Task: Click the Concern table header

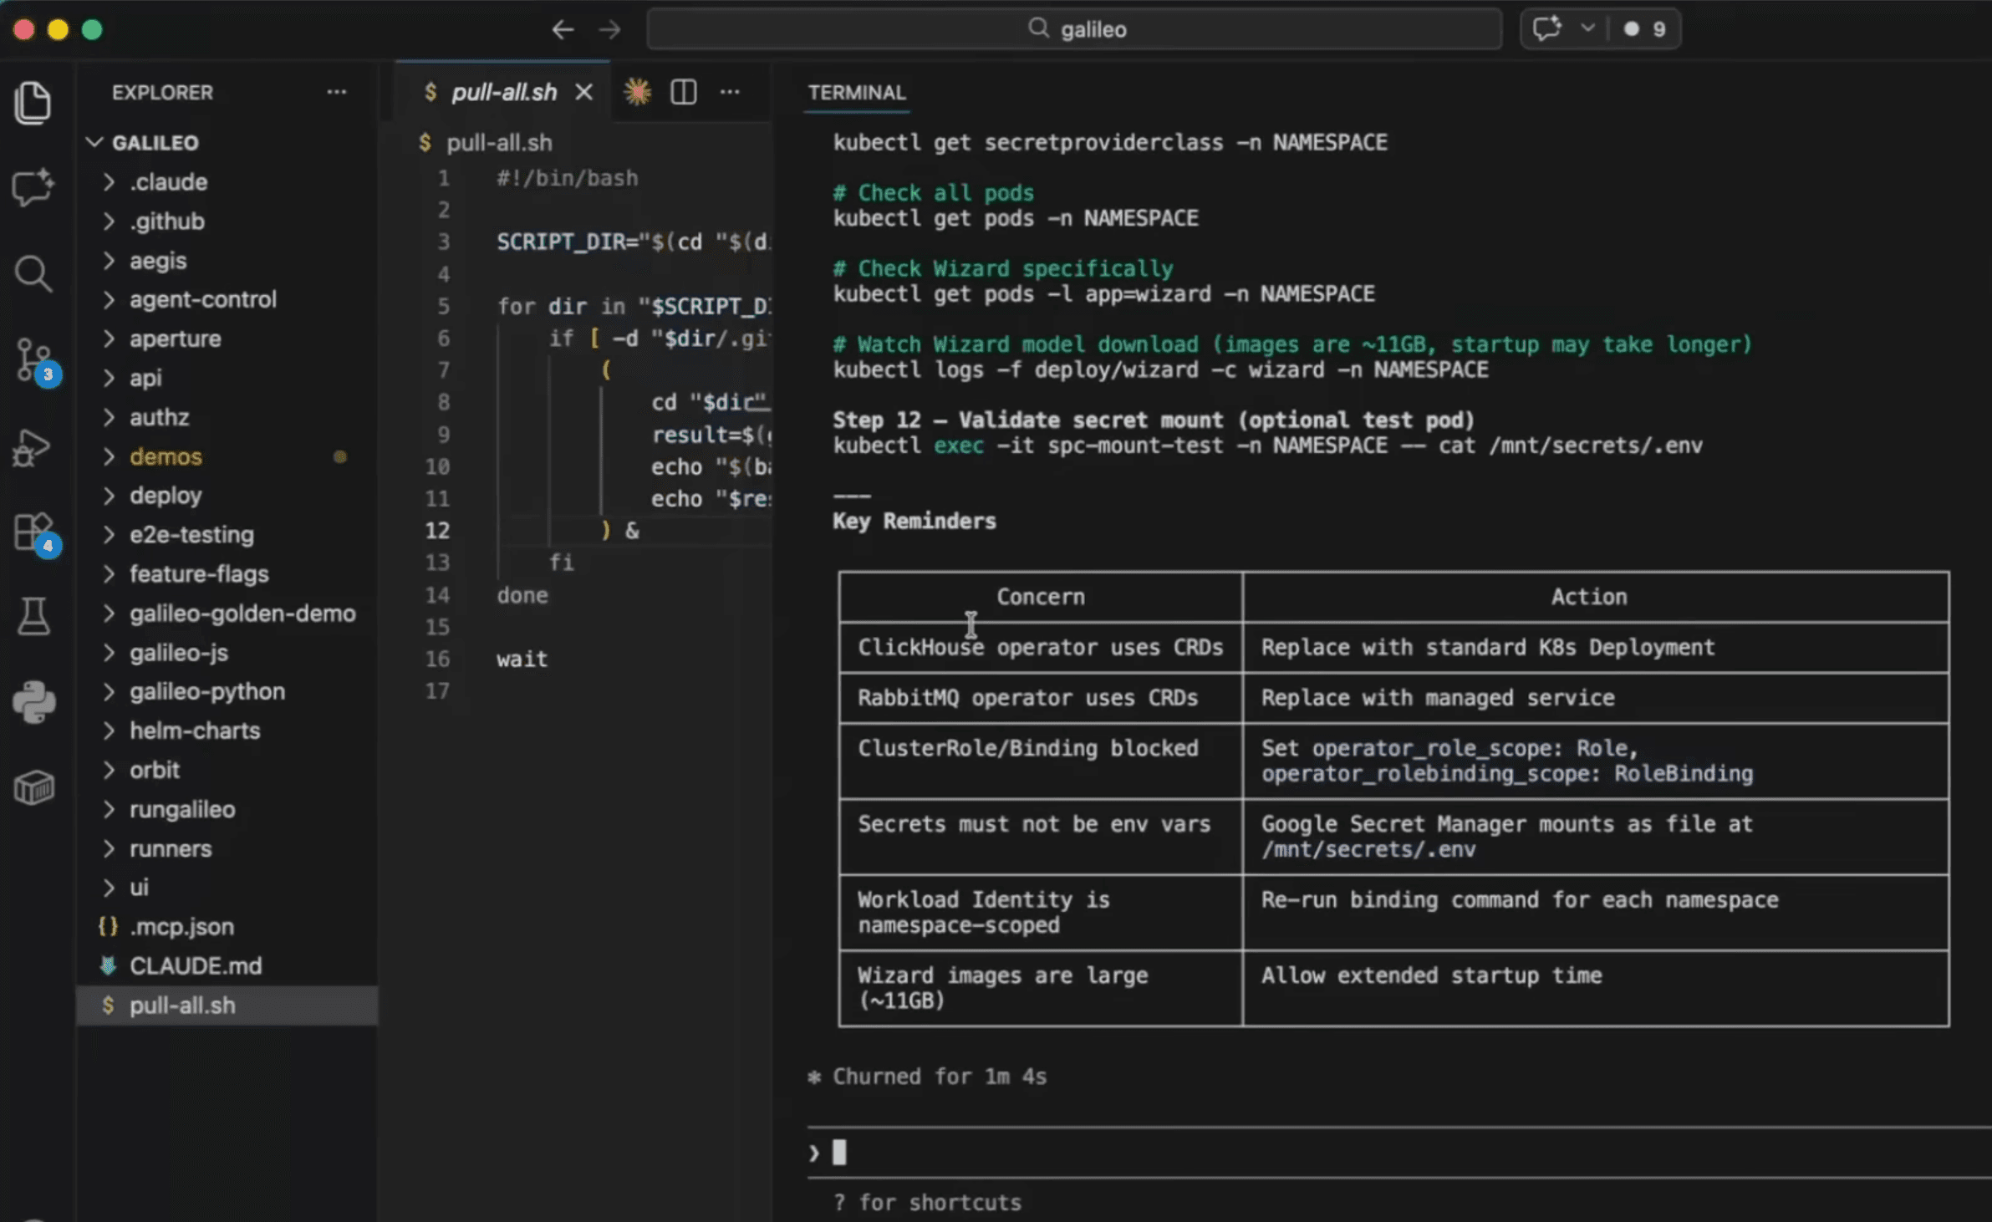Action: coord(1040,597)
